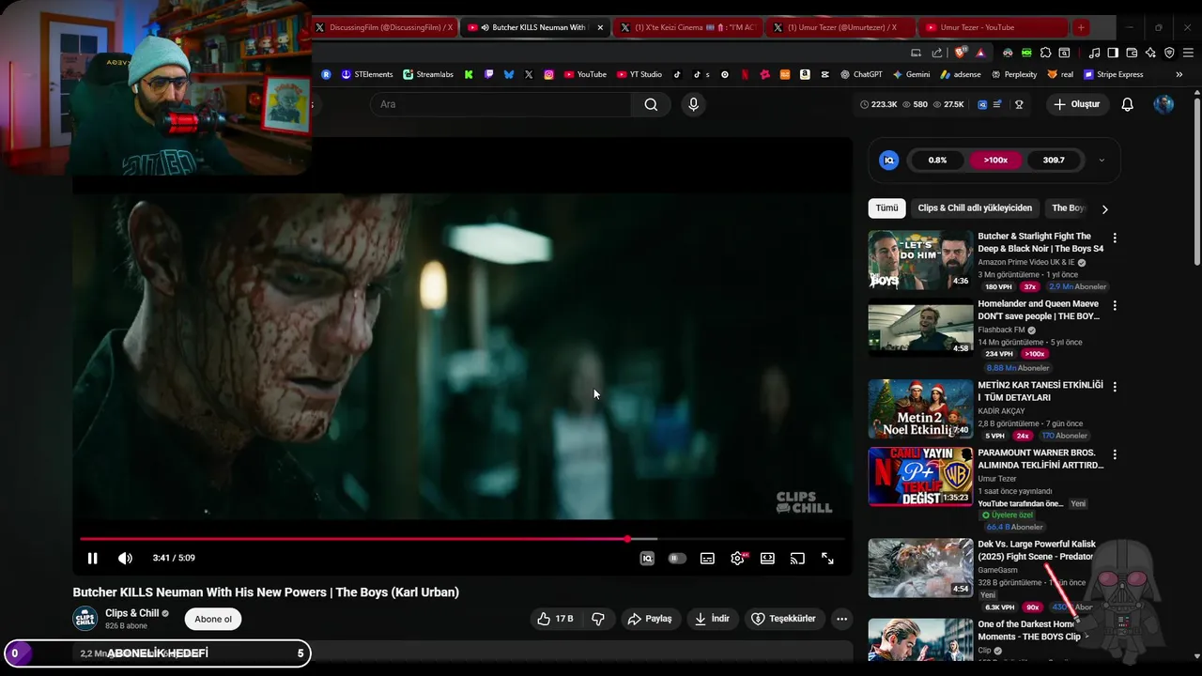Open Brave wallet icon in toolbar
Image resolution: width=1202 pixels, height=676 pixels.
pos(1132,53)
